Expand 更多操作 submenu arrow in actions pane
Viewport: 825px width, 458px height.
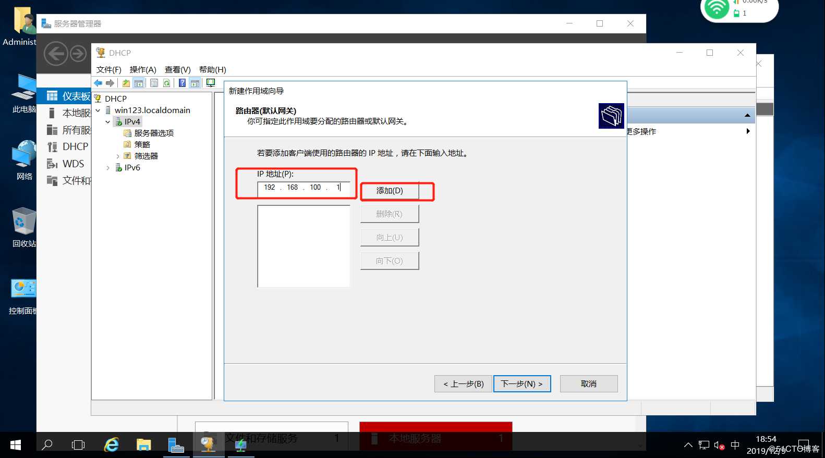pyautogui.click(x=748, y=131)
